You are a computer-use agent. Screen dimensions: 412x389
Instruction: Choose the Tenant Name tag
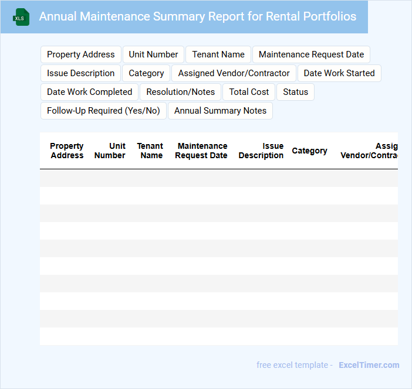pos(218,54)
